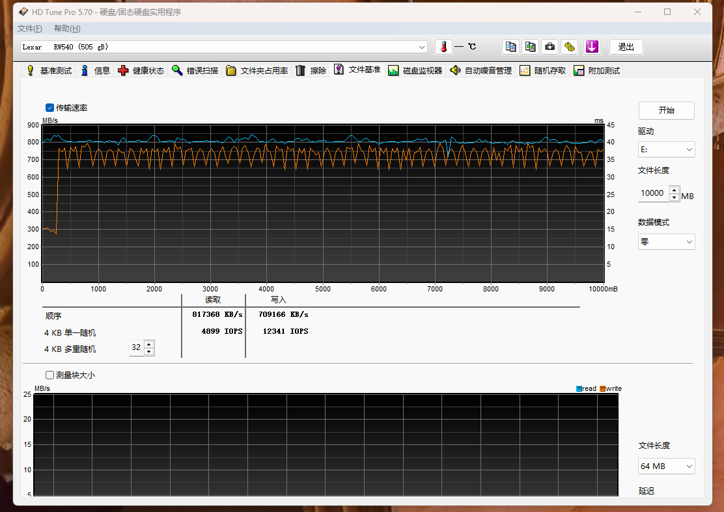Open options via the gold gears icon
Screen dimensions: 724x512
pos(570,47)
